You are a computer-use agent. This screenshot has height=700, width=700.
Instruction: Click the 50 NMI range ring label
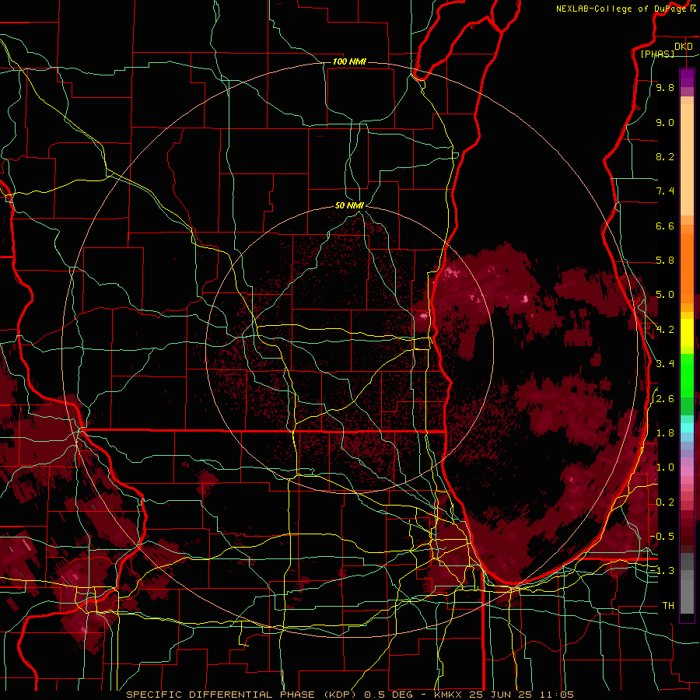click(349, 205)
